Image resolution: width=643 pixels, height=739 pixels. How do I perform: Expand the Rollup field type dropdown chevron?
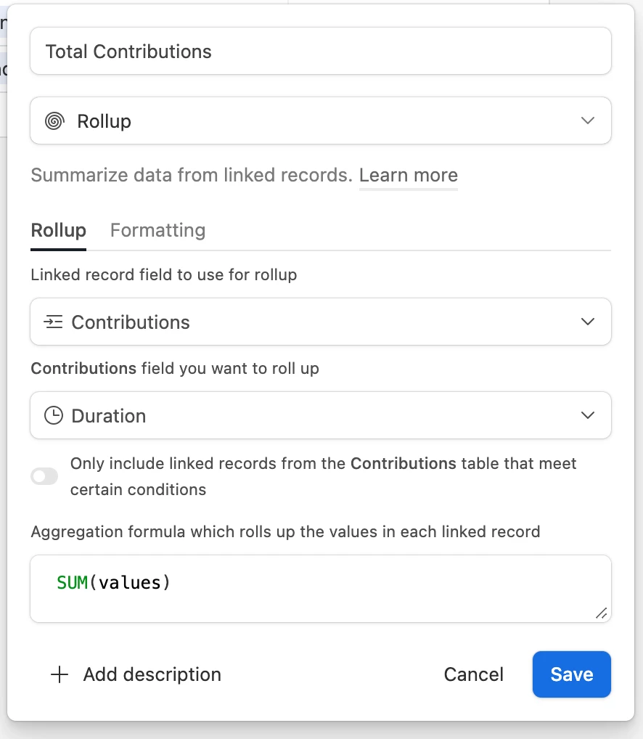coord(588,121)
